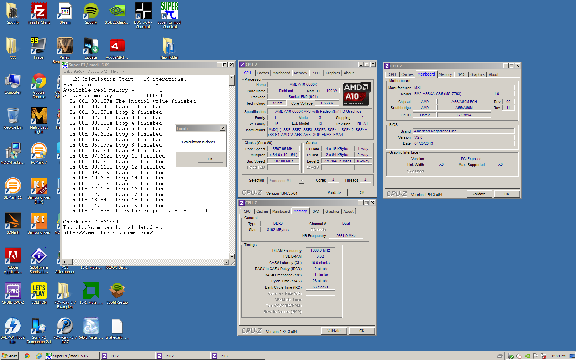Open the POV-Ray v3.7 RC7 icon
The height and width of the screenshot is (360, 576).
65,331
